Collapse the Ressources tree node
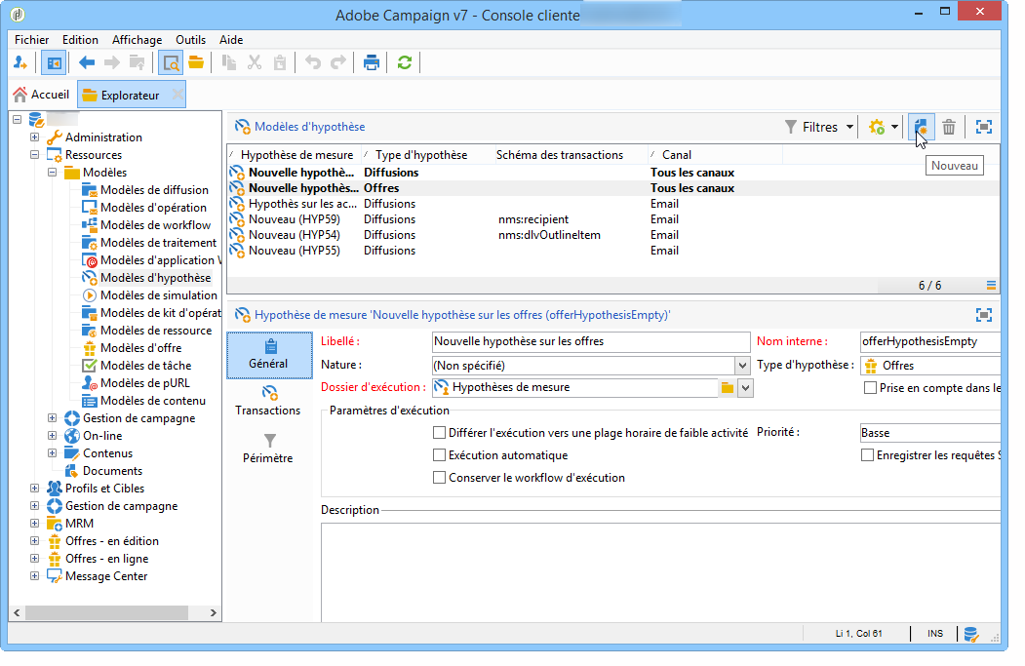The width and height of the screenshot is (1025, 666). pyautogui.click(x=34, y=155)
